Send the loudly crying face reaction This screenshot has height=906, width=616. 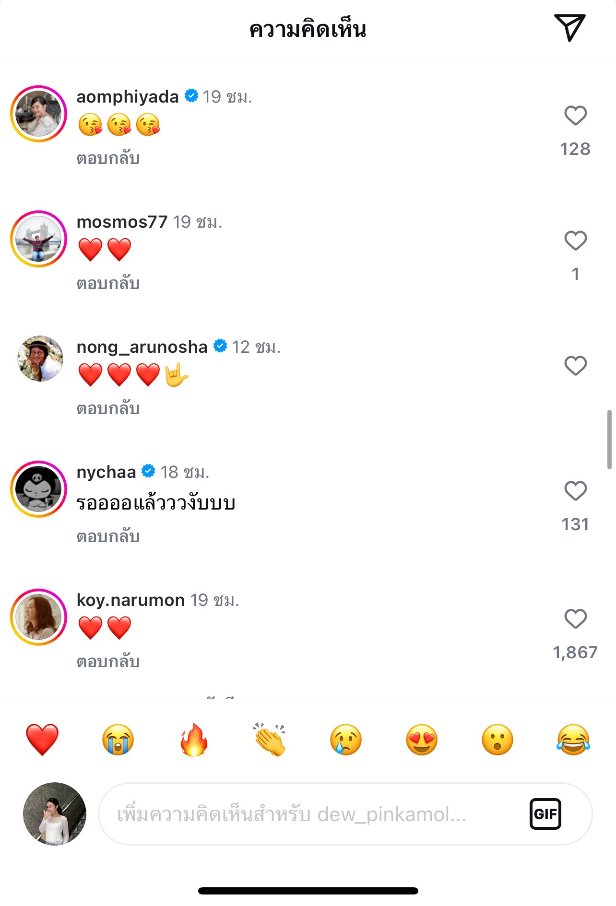(118, 740)
